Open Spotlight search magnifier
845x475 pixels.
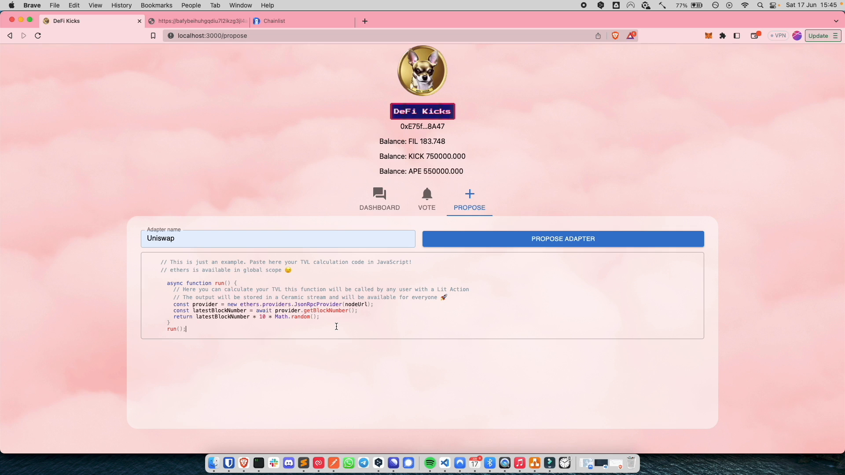pos(760,5)
